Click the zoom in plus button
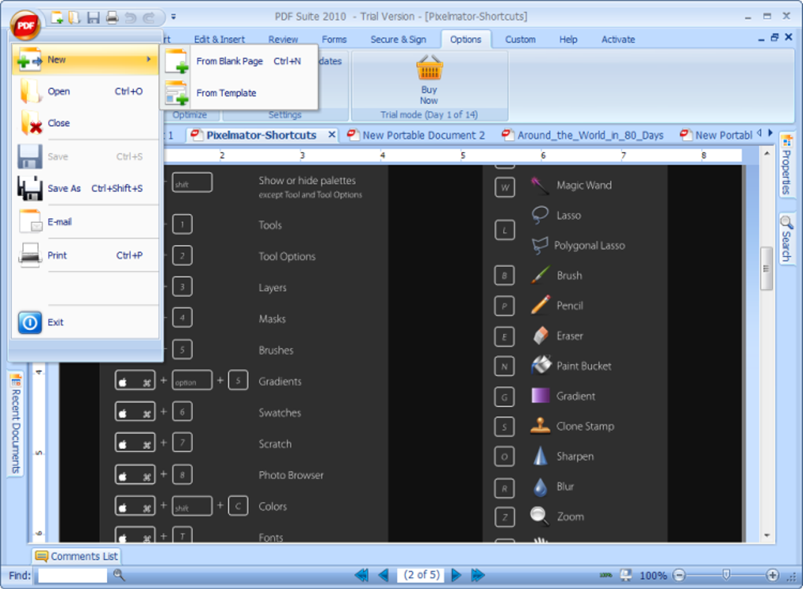This screenshot has width=803, height=589. [772, 575]
